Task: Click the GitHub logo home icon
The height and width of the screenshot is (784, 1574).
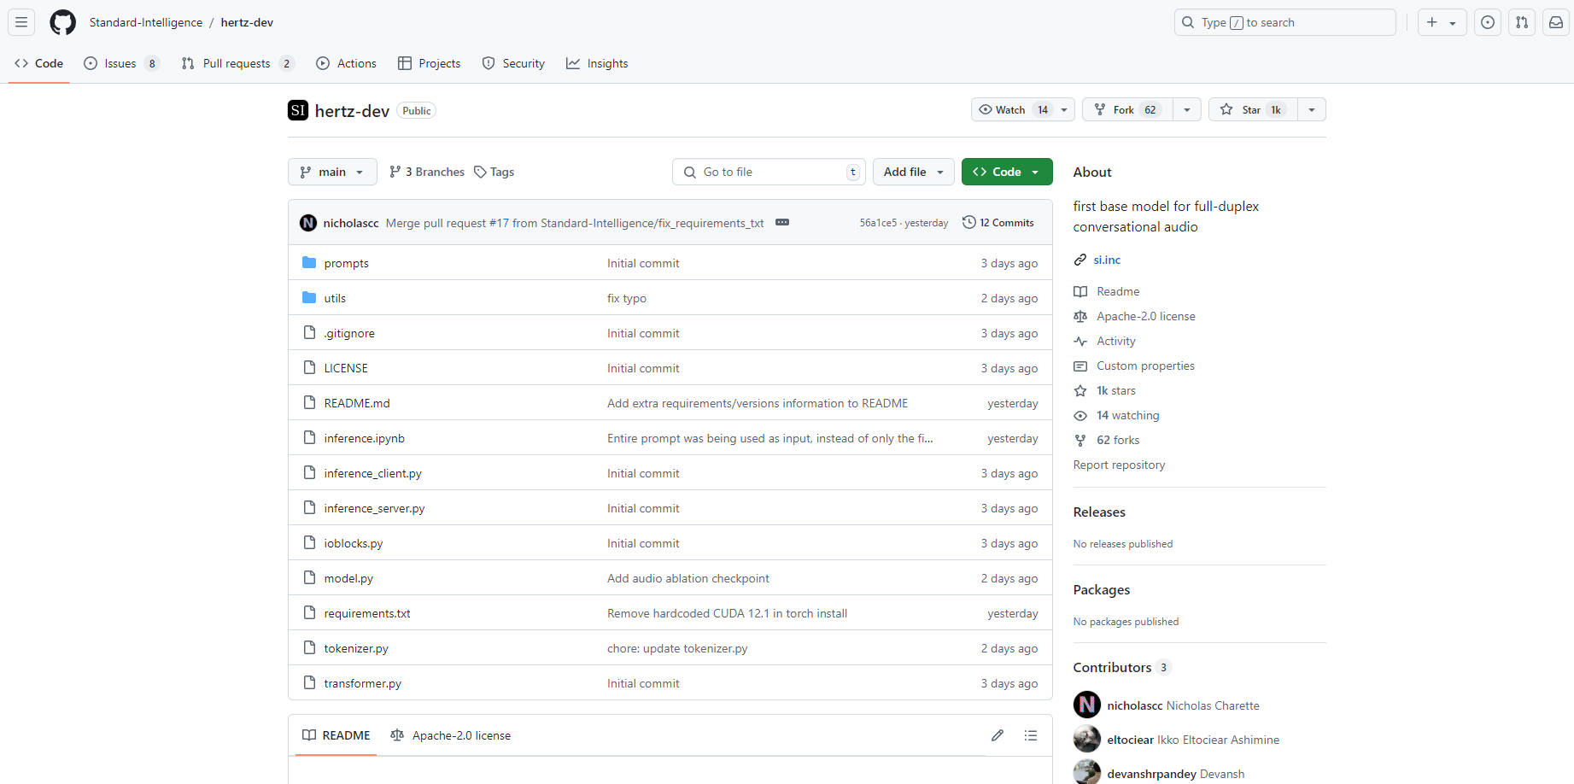Action: tap(62, 22)
